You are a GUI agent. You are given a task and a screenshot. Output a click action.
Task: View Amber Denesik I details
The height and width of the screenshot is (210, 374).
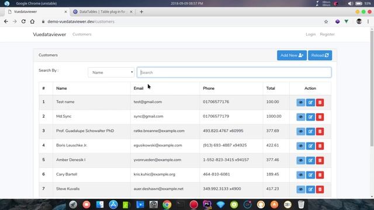point(300,160)
